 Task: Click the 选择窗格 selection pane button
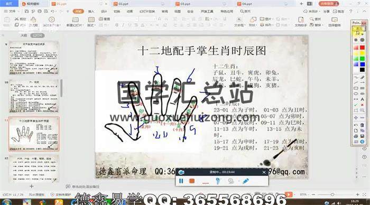[x=334, y=22]
